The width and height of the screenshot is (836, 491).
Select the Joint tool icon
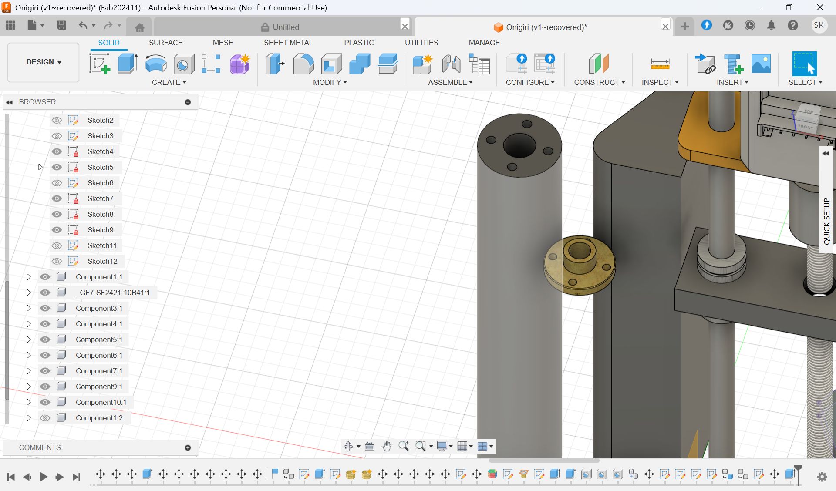point(451,64)
